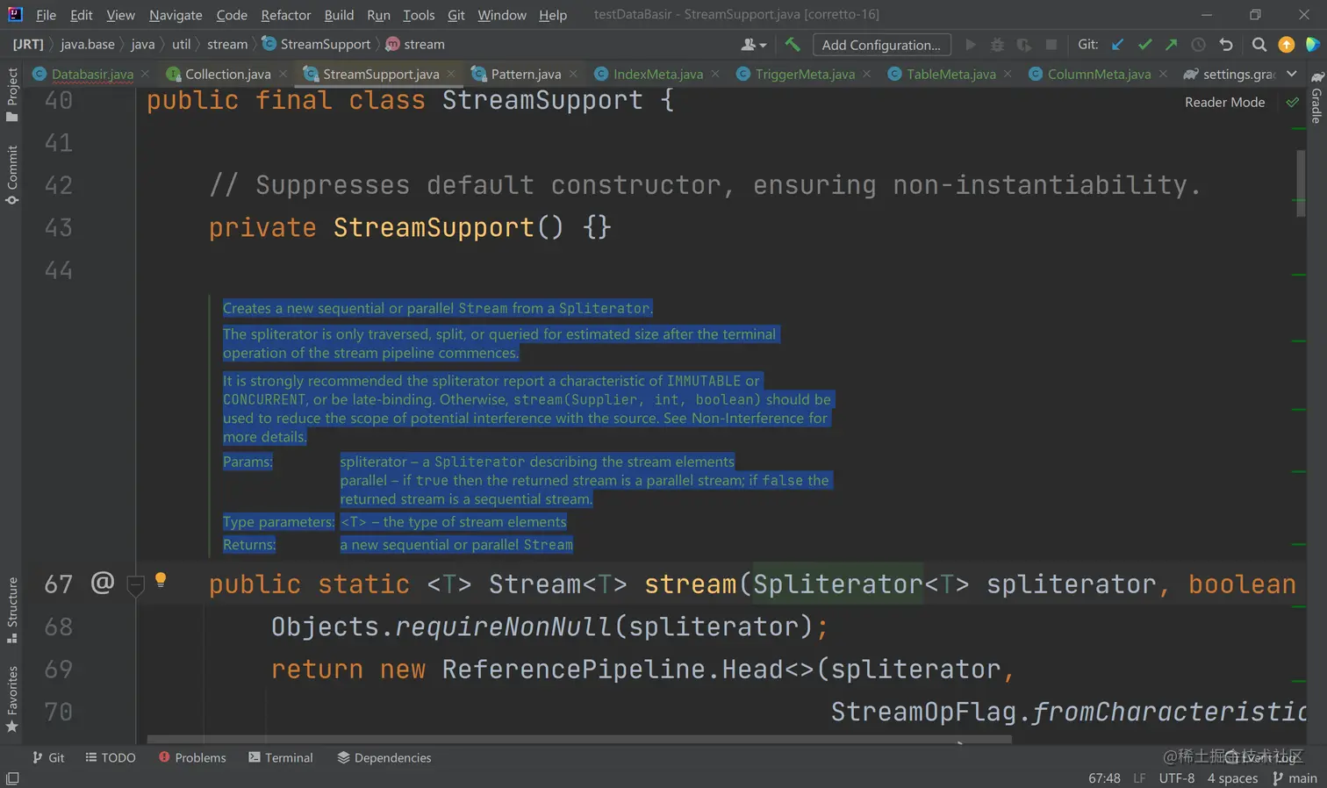Click the stream method breadcrumb
This screenshot has height=788, width=1327.
tap(415, 44)
